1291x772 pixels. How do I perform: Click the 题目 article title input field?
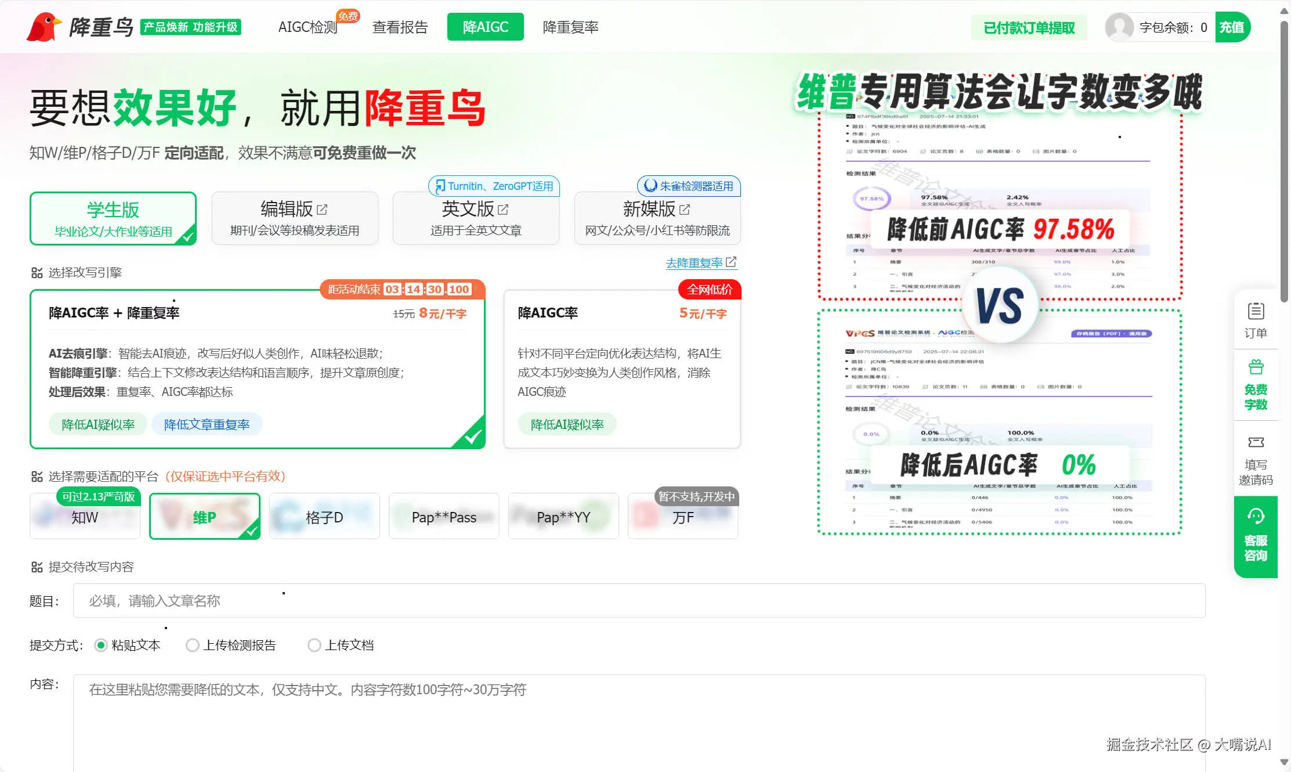tap(638, 601)
